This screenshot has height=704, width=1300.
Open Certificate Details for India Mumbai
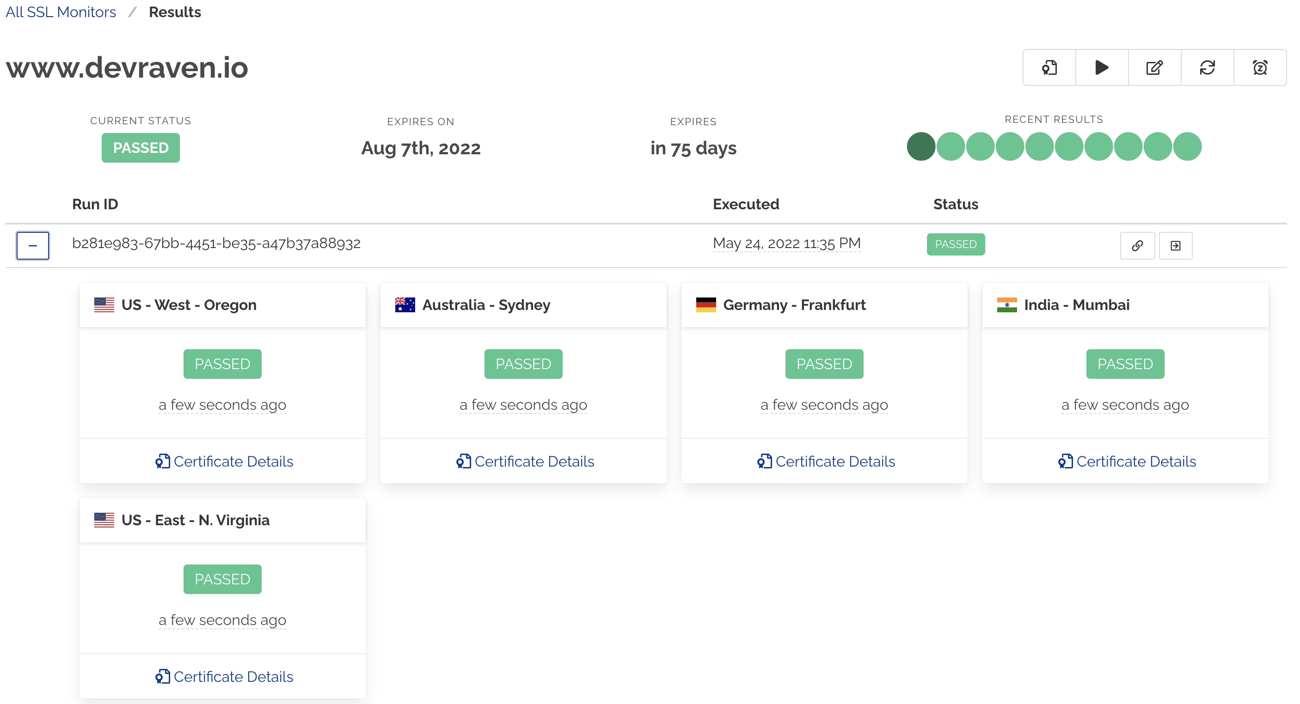coord(1127,461)
